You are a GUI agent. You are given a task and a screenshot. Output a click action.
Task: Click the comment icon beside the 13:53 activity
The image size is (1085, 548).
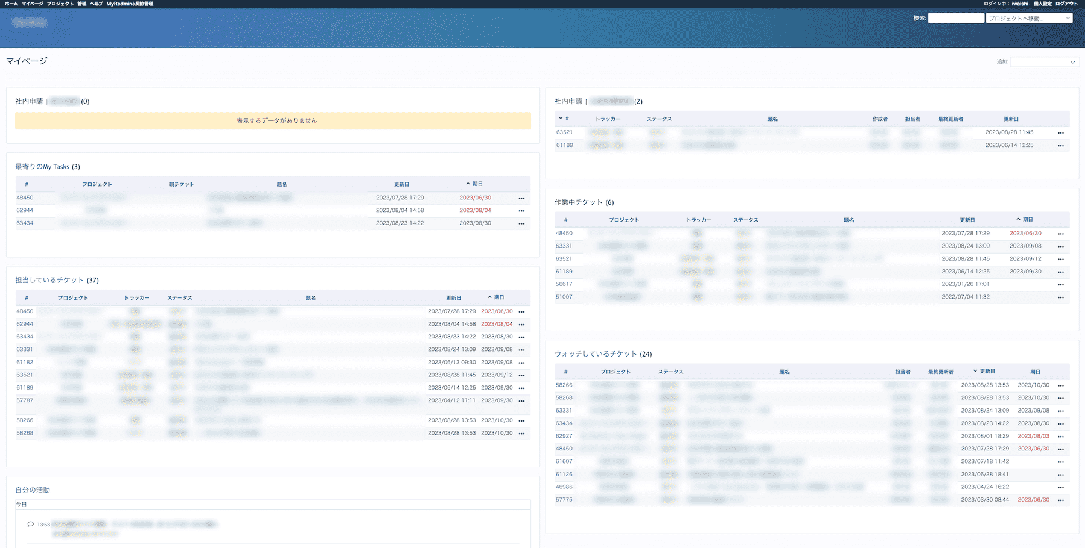point(30,524)
